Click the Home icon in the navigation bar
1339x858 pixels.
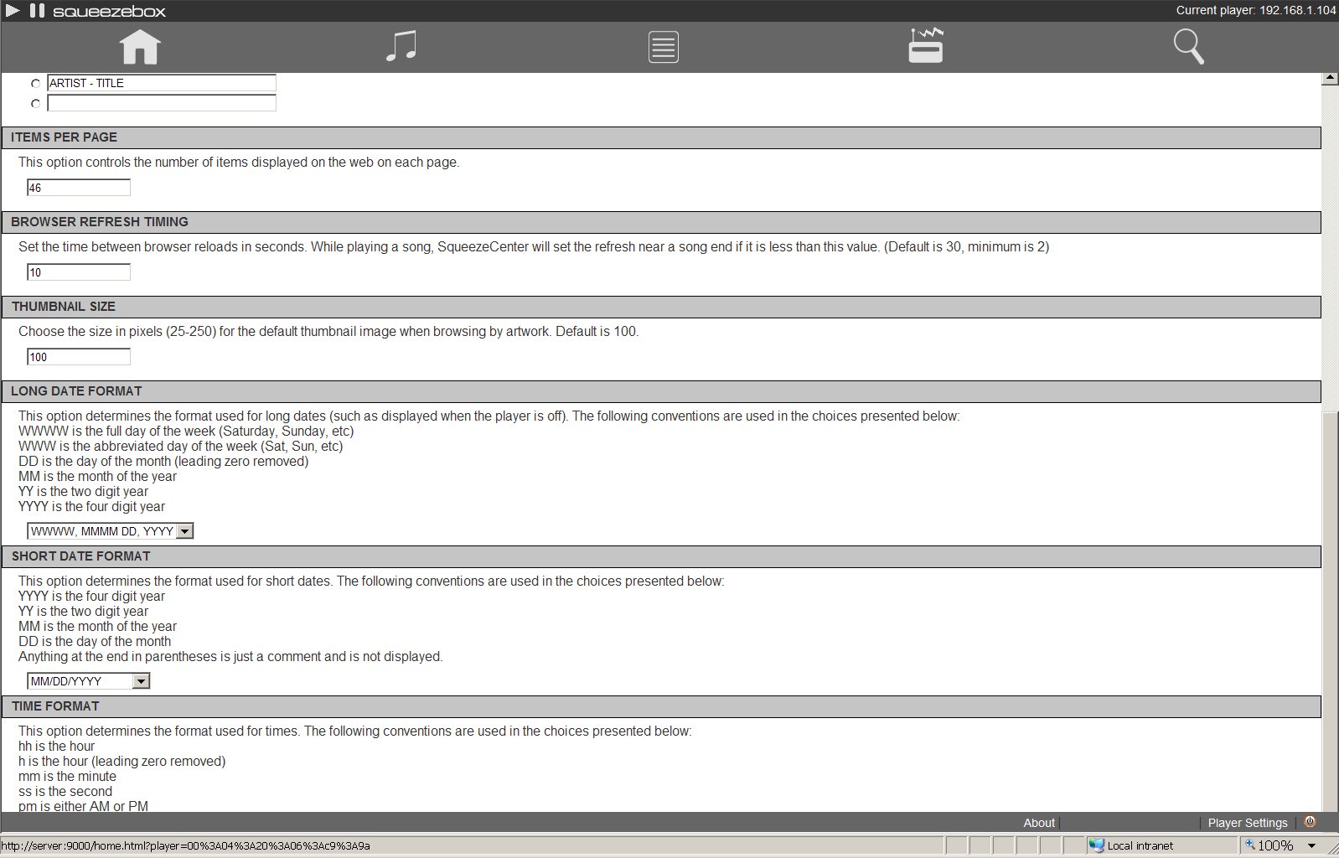click(140, 47)
